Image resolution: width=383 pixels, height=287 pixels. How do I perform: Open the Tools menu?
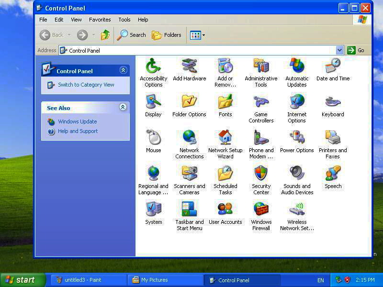coord(124,20)
